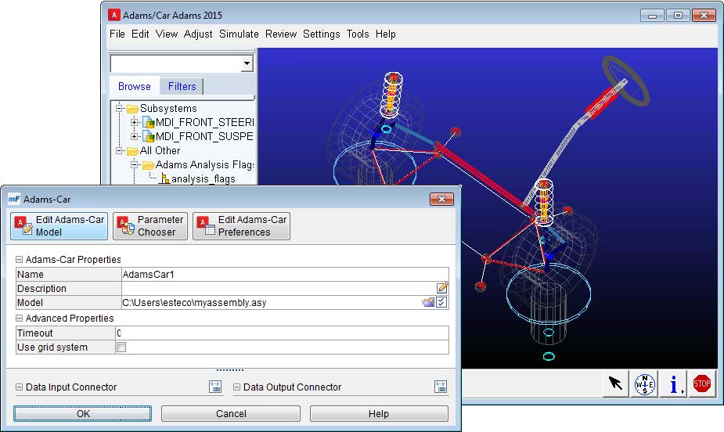Collapse the Adams Analysis Flags node
The height and width of the screenshot is (432, 724).
click(x=134, y=165)
